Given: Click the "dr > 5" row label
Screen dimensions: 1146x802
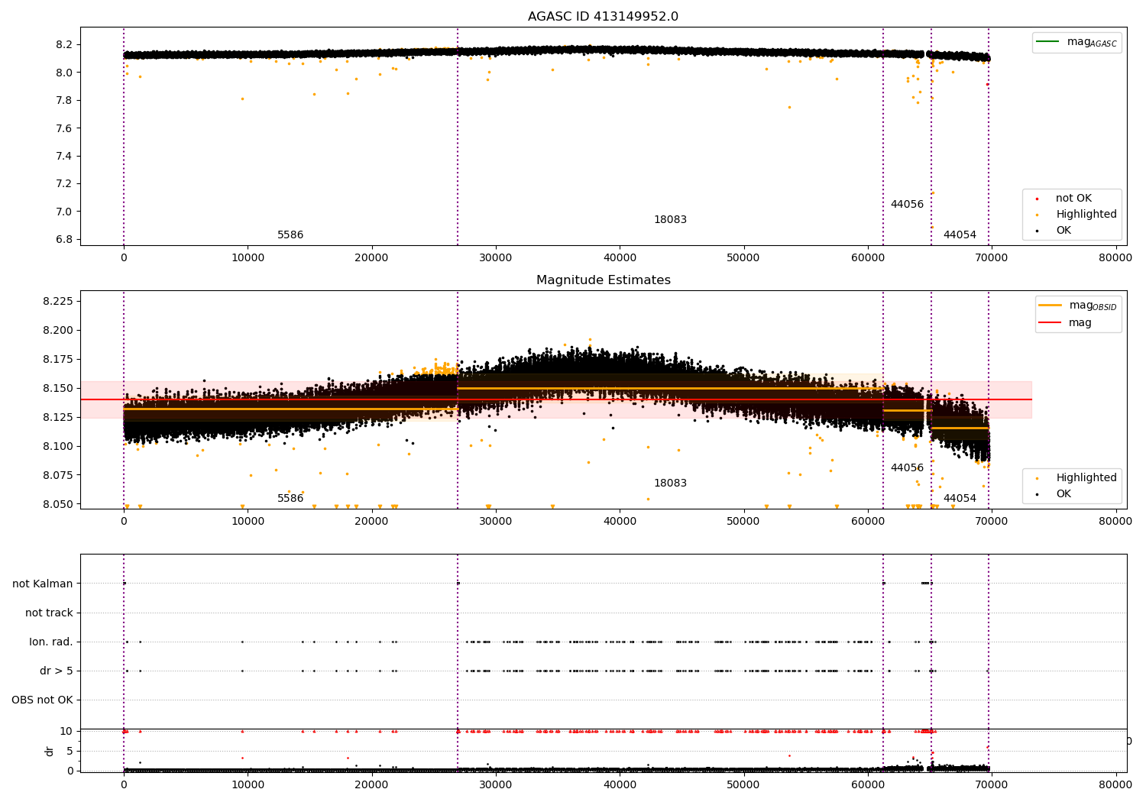Looking at the screenshot, I should 57,671.
